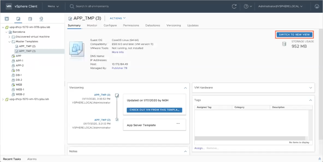This screenshot has height=162, width=323.
Task: Click the APP_TMP (2) version node icon
Action: [x=117, y=119]
